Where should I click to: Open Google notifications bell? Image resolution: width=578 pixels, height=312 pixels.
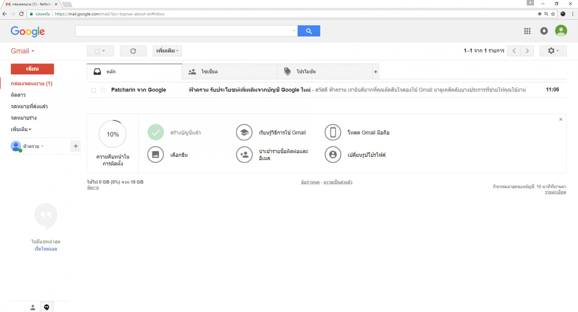tap(544, 31)
